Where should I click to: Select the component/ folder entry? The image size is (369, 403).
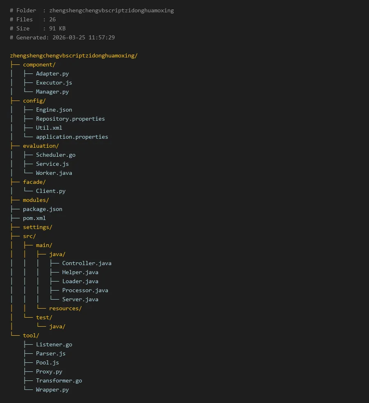(39, 64)
